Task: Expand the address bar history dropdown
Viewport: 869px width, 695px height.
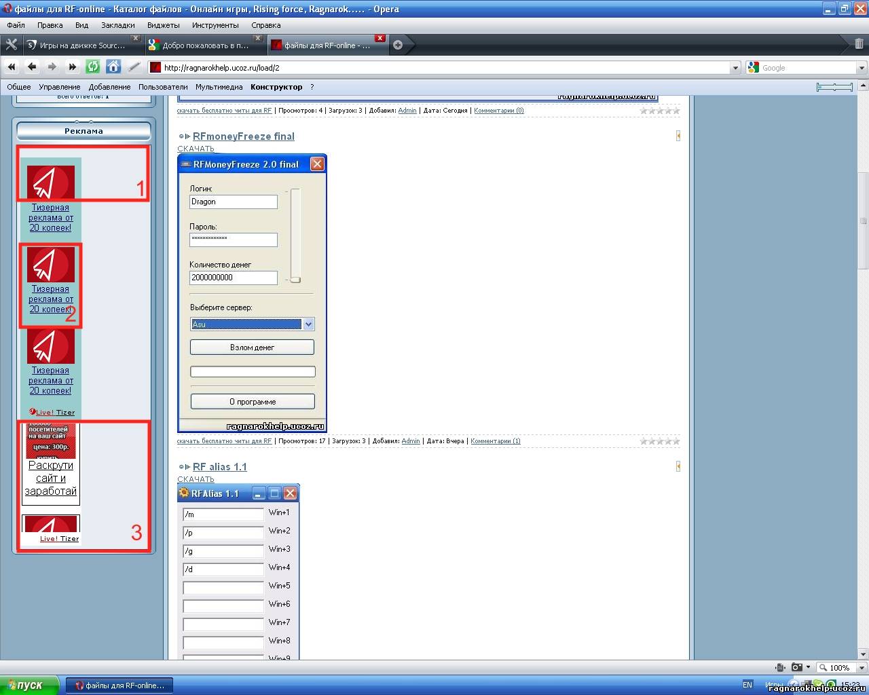Action: pyautogui.click(x=735, y=68)
